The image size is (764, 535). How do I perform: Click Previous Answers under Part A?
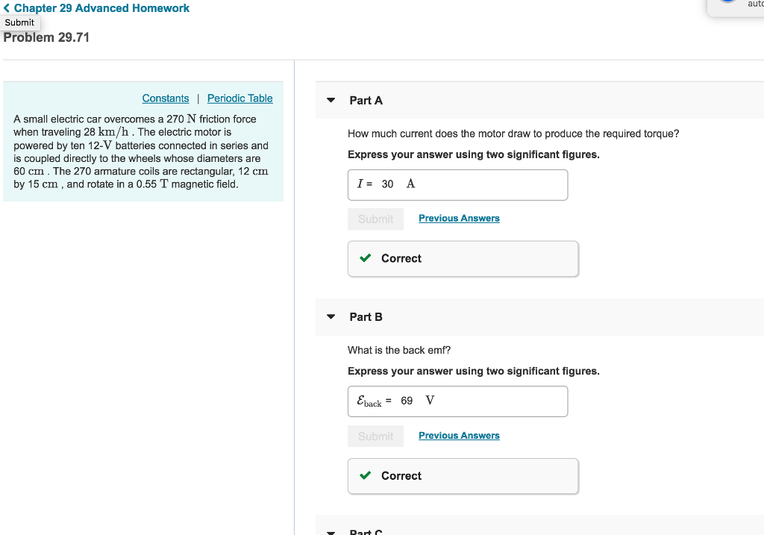point(459,218)
